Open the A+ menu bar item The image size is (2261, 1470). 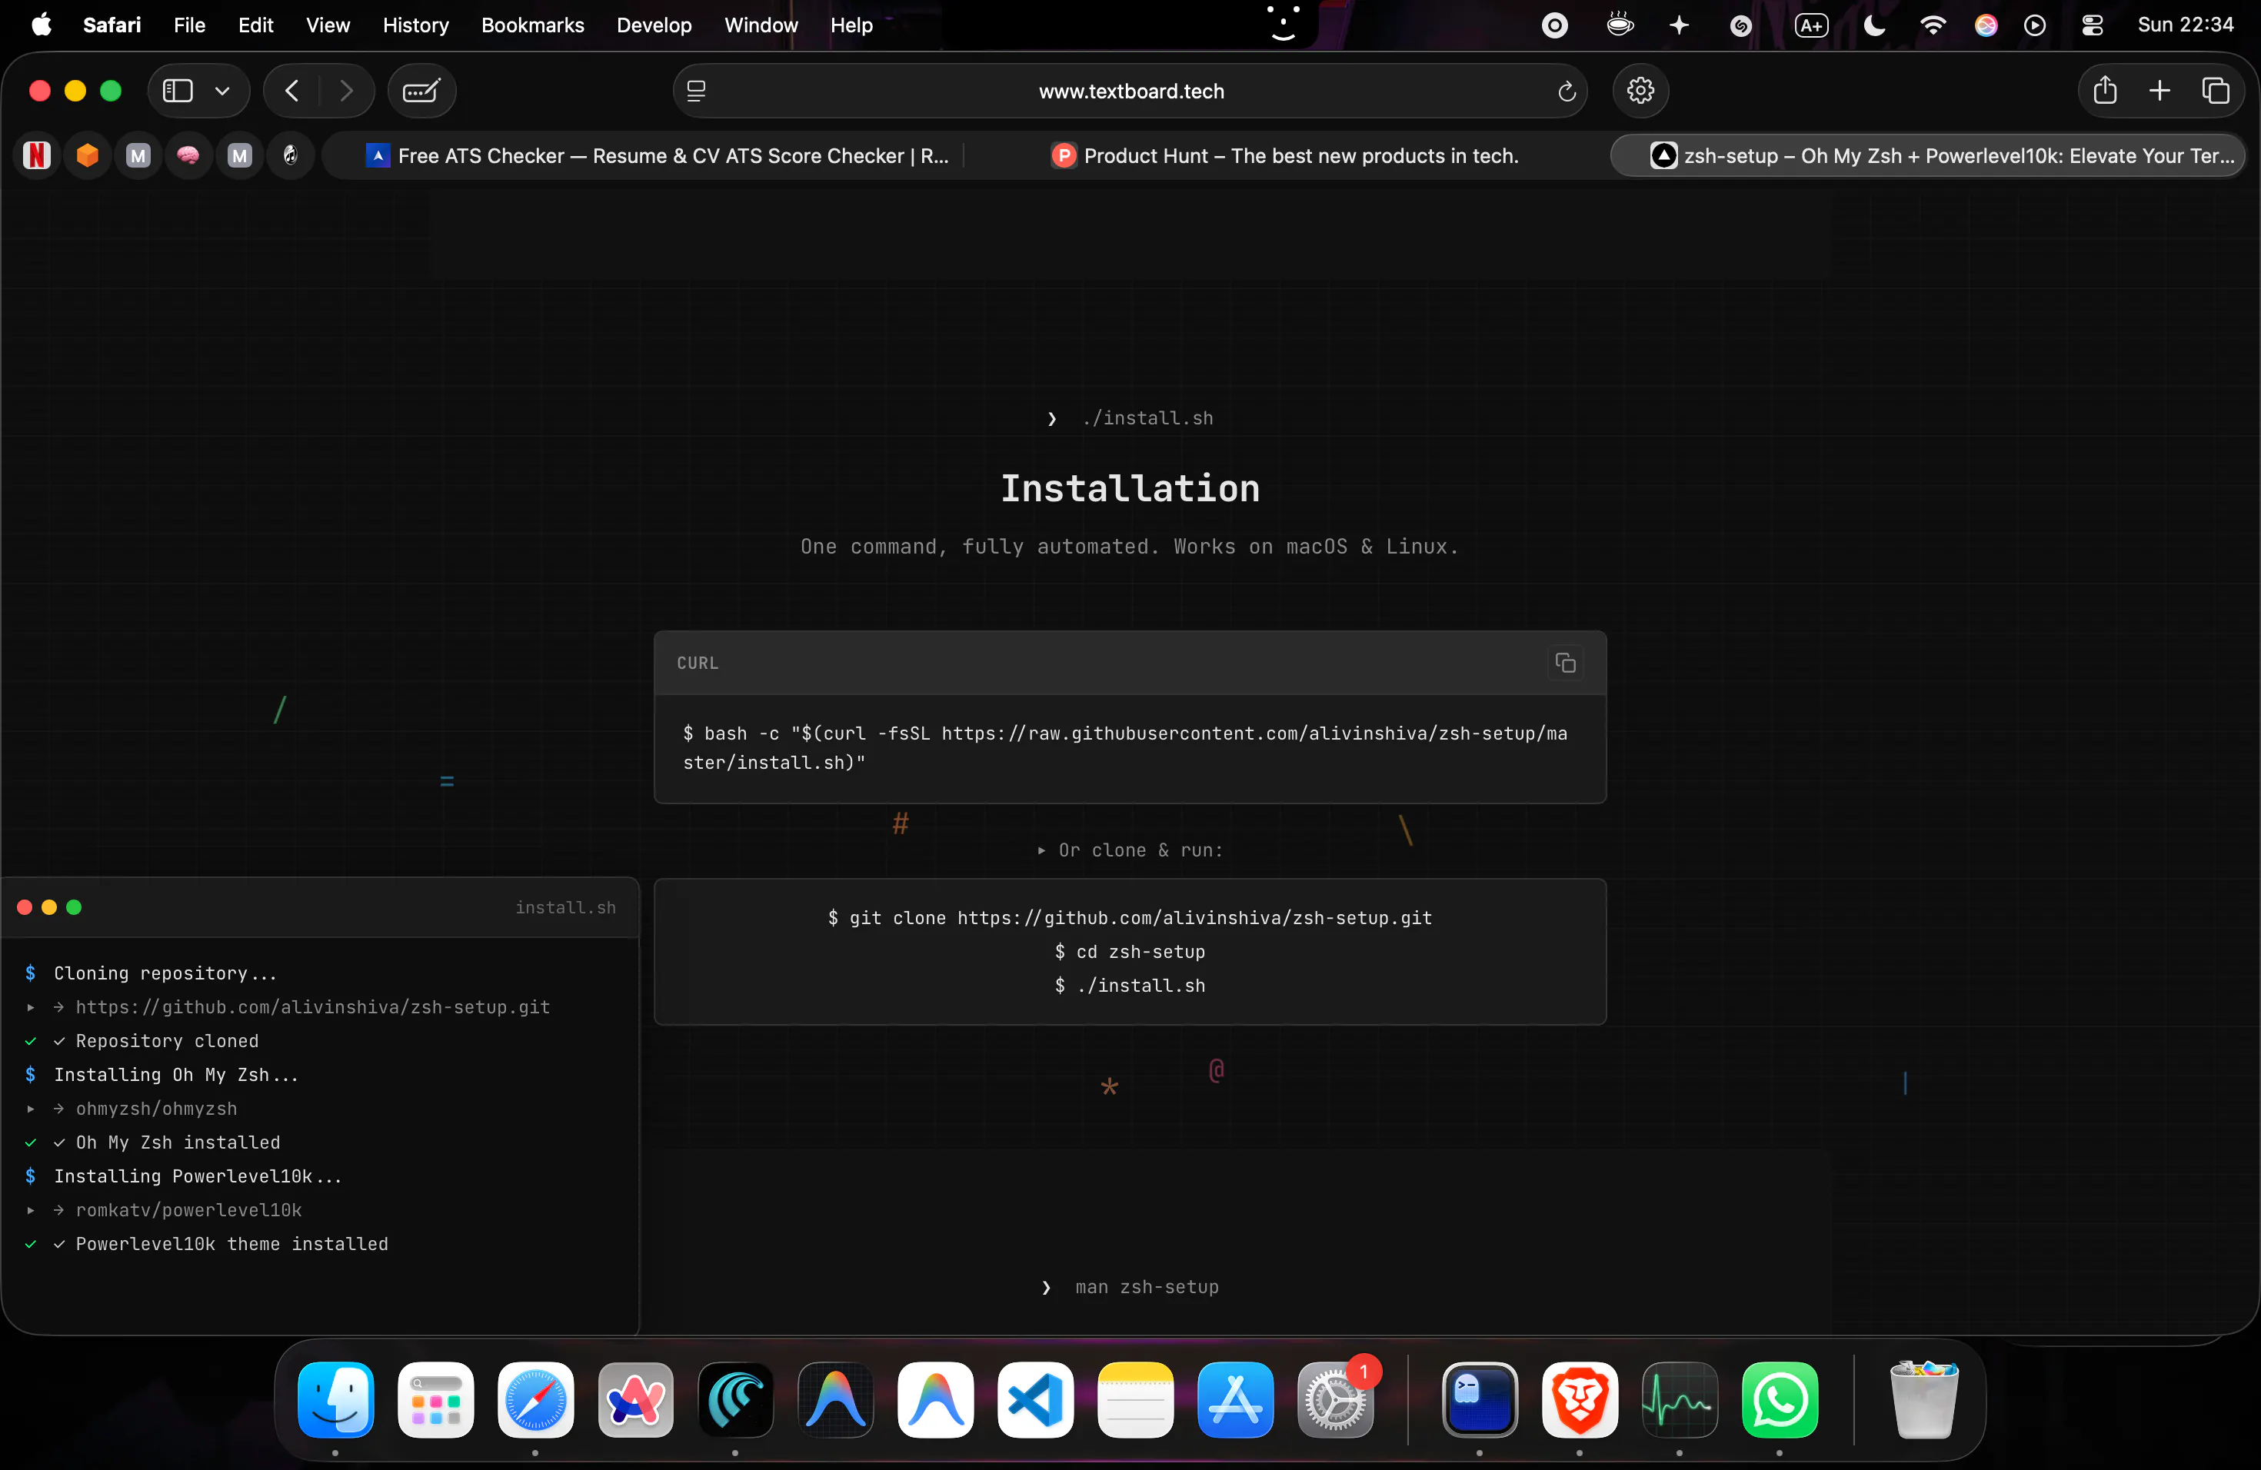[x=1810, y=25]
